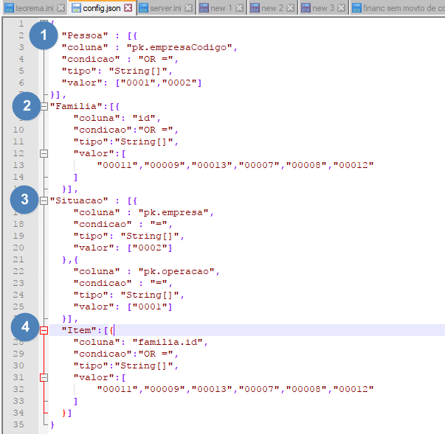
Task: Click the "String[]" value on line 5
Action: point(138,71)
